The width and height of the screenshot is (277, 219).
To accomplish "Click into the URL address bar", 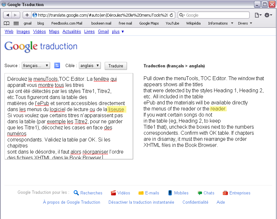I will tap(103, 15).
